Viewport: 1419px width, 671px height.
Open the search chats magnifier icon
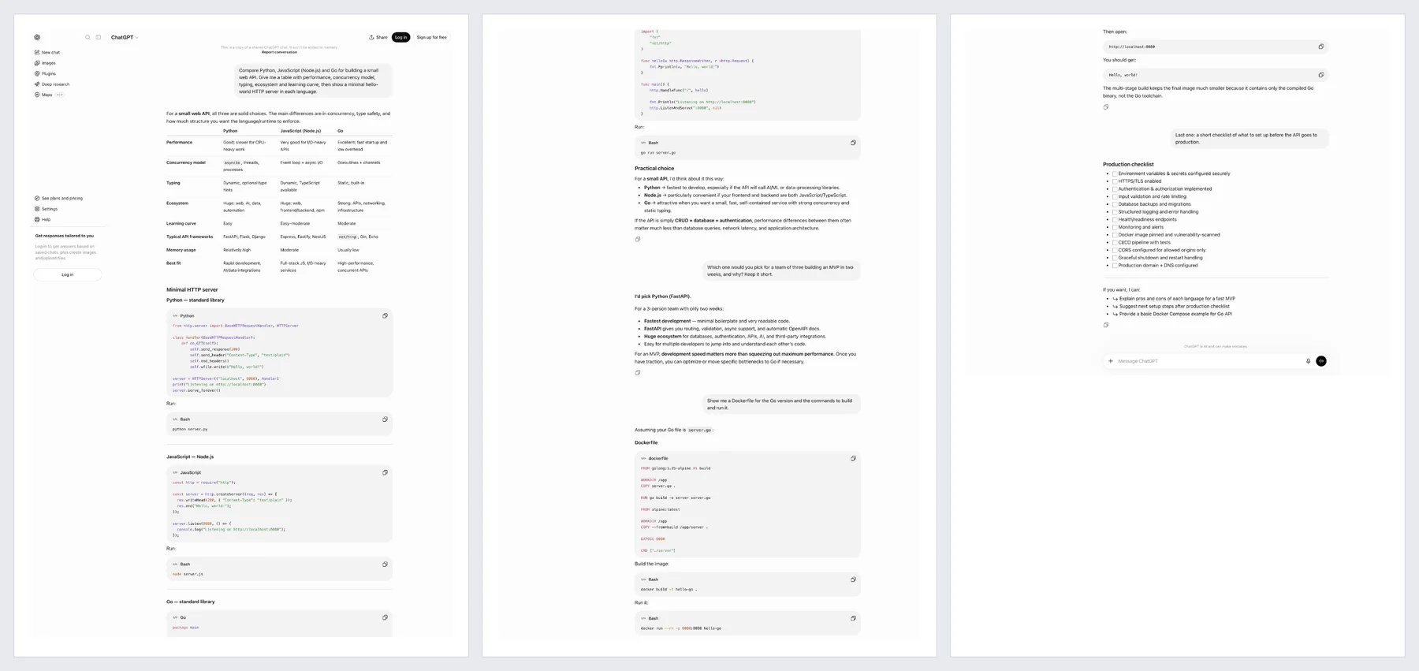click(x=88, y=37)
